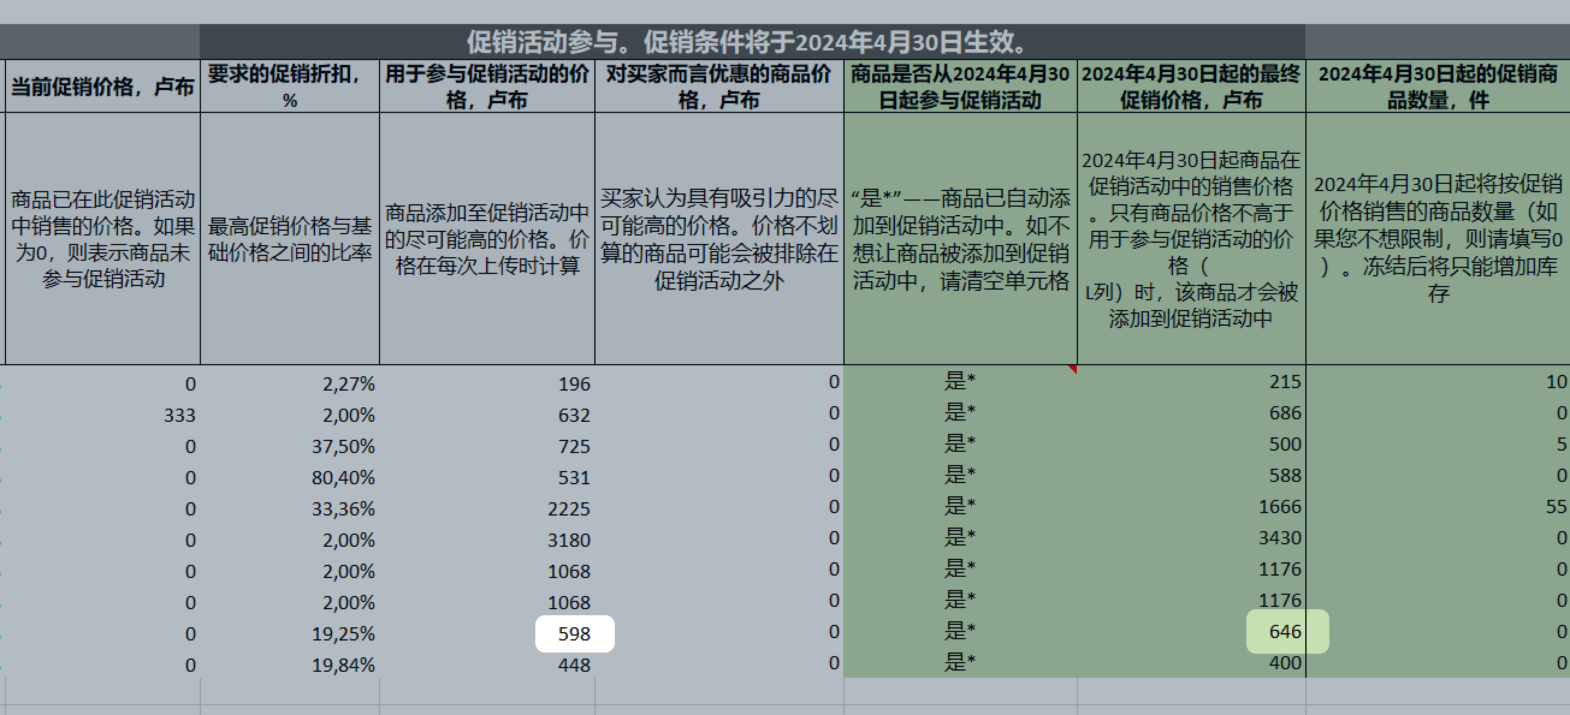Click the 是* cell in the 80,40% row
Viewport: 1570px width, 715px height.
961,475
